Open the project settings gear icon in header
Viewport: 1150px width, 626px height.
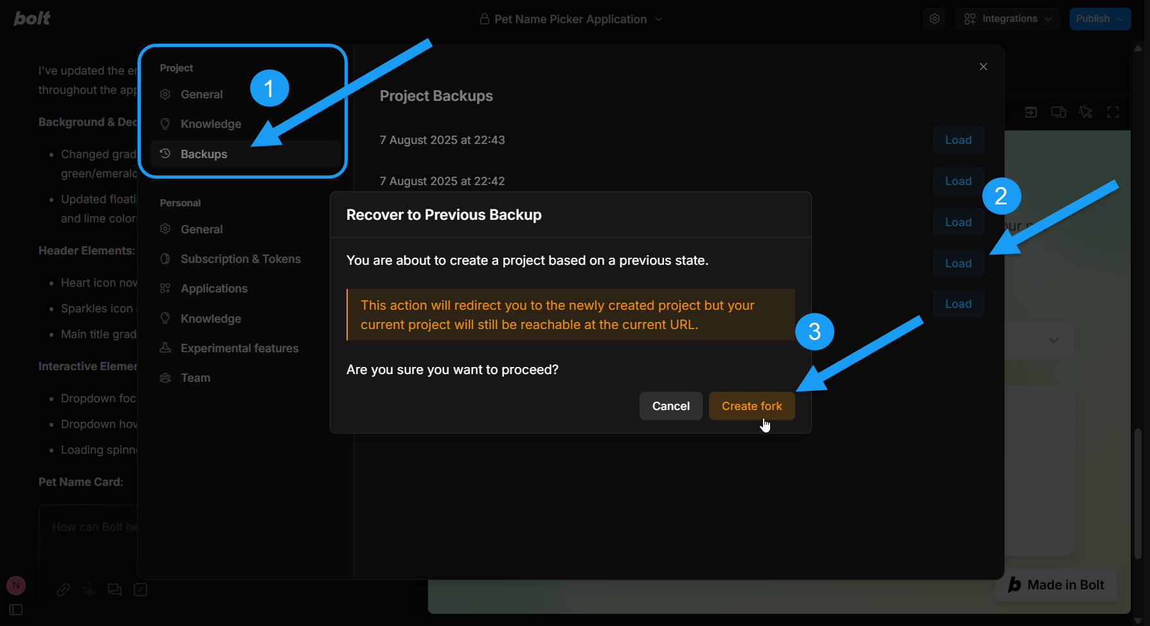(x=935, y=19)
